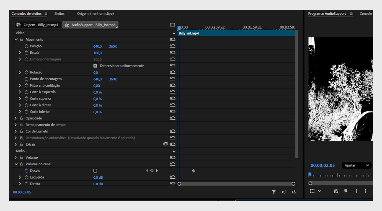The height and width of the screenshot is (211, 382).
Task: Open the Programa: AudioSupport panel menu
Action: (351, 14)
